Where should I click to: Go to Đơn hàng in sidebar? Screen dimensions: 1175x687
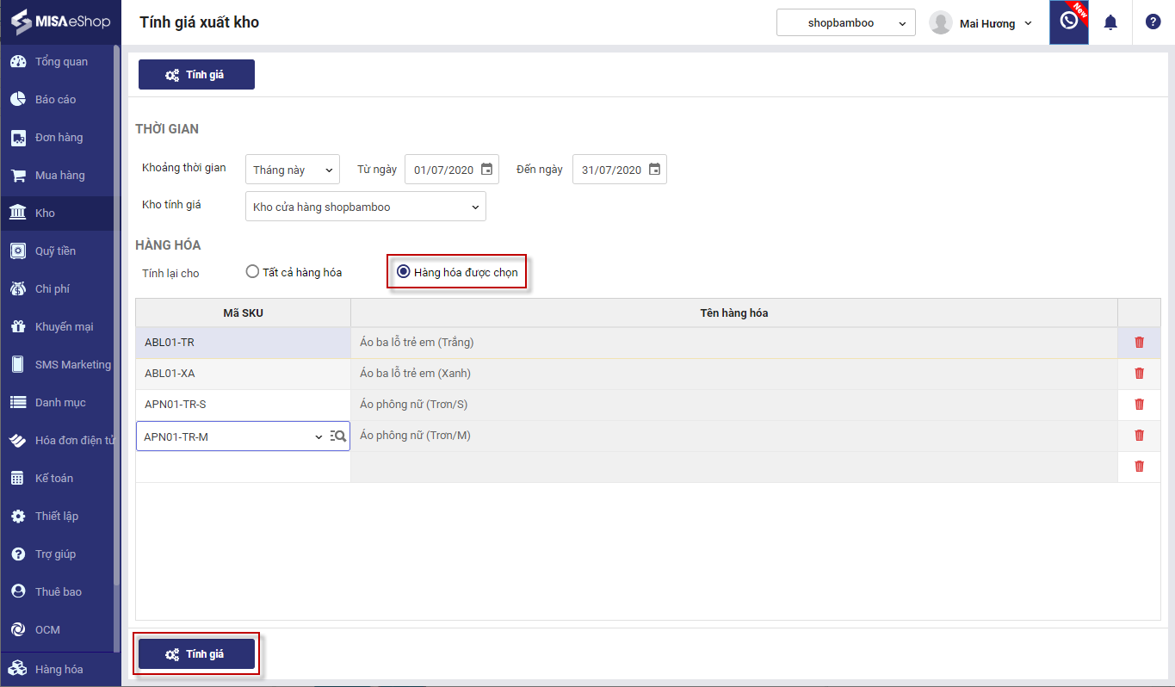[x=59, y=138]
